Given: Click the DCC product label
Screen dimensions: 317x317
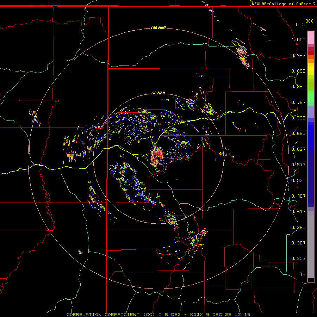Looking at the screenshot, I should tap(309, 21).
